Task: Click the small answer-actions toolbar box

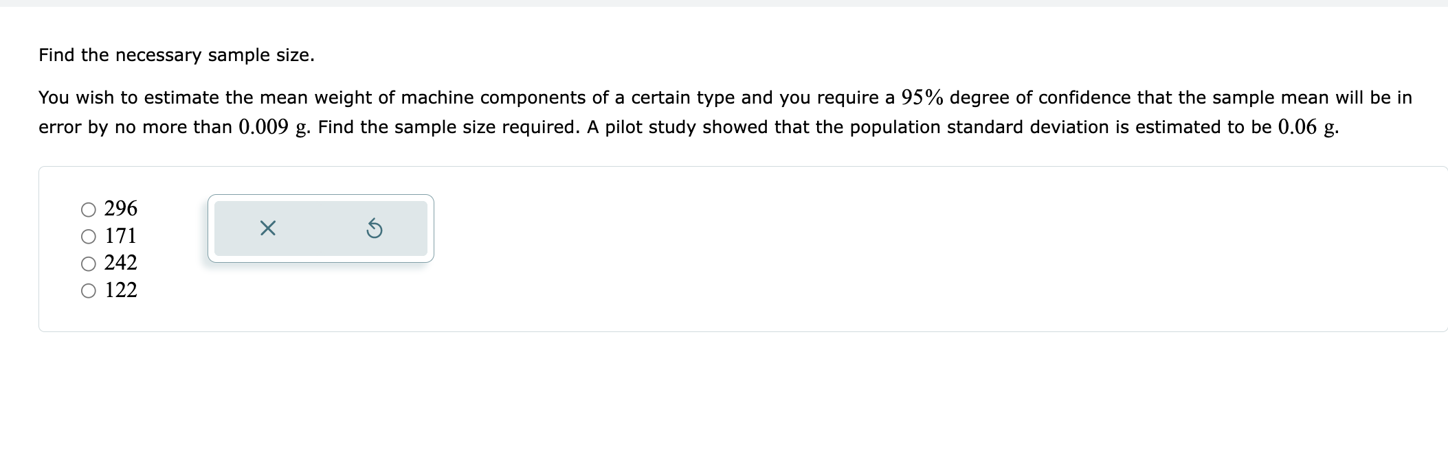Action: [320, 229]
